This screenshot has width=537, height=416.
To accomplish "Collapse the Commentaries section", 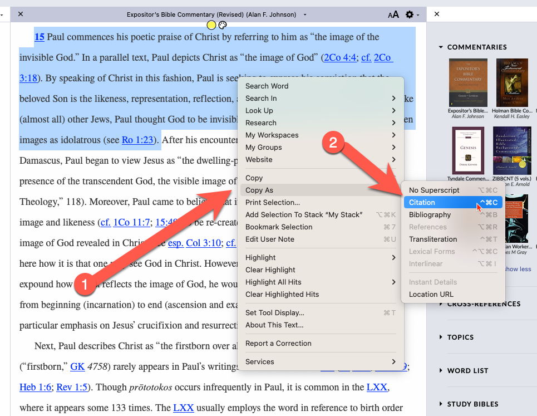I will (441, 47).
